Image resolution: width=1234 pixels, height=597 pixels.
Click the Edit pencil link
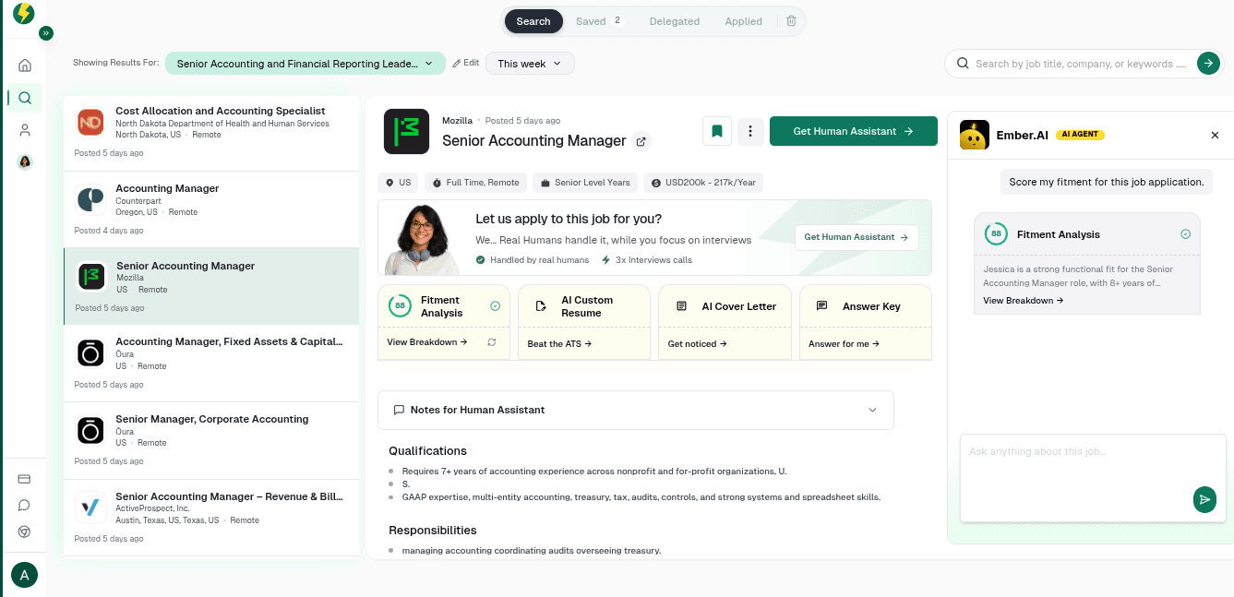pyautogui.click(x=466, y=63)
